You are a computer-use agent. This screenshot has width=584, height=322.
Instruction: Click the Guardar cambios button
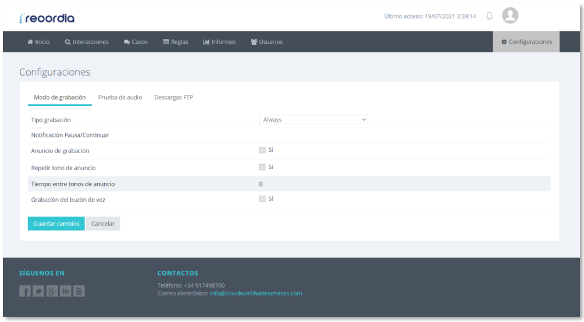tap(56, 224)
